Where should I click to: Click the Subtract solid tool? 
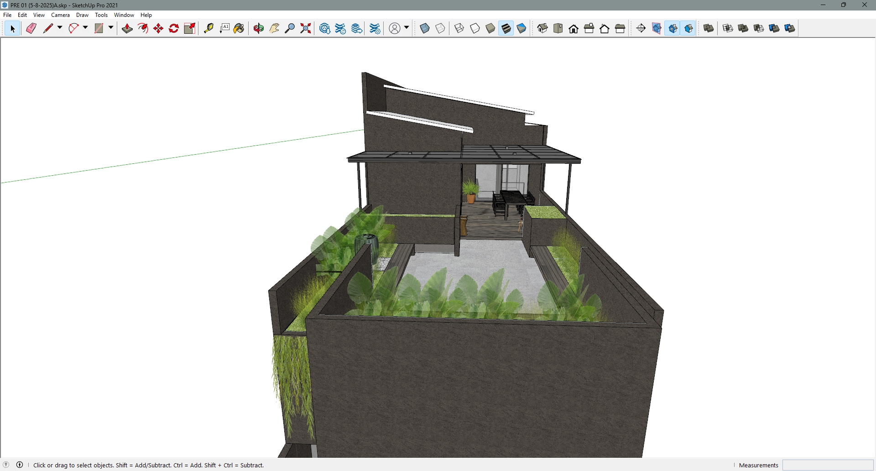759,28
